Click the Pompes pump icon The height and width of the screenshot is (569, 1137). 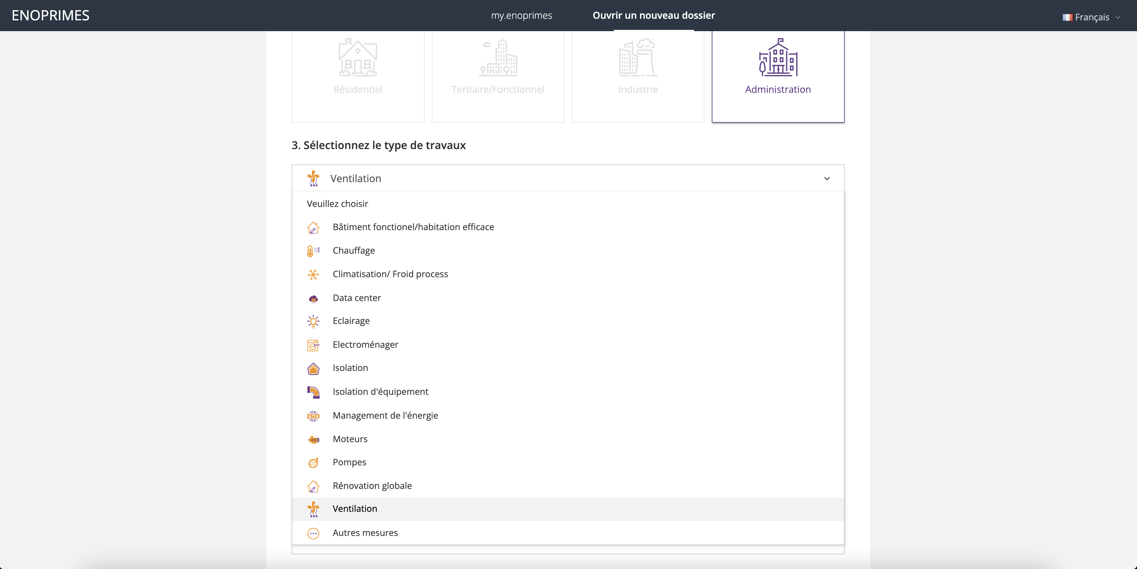tap(313, 463)
